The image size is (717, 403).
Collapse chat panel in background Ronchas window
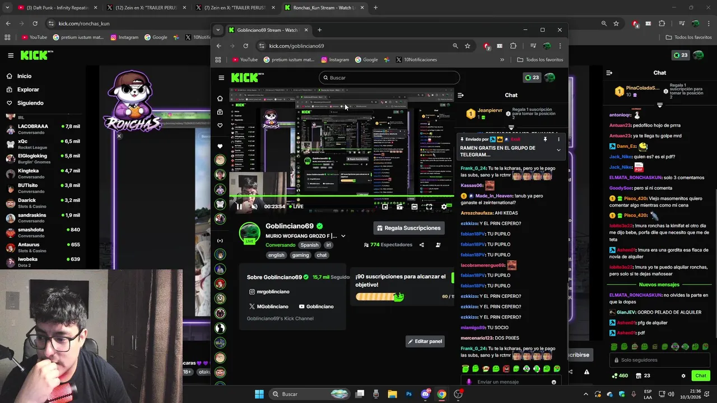609,73
